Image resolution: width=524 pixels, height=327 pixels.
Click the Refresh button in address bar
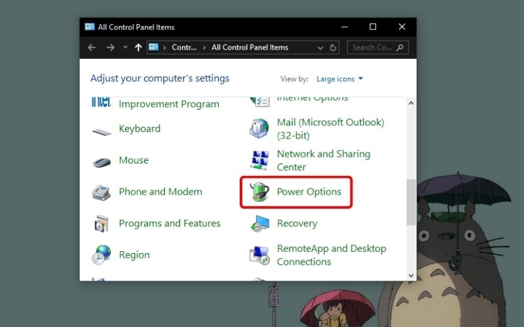coord(333,48)
